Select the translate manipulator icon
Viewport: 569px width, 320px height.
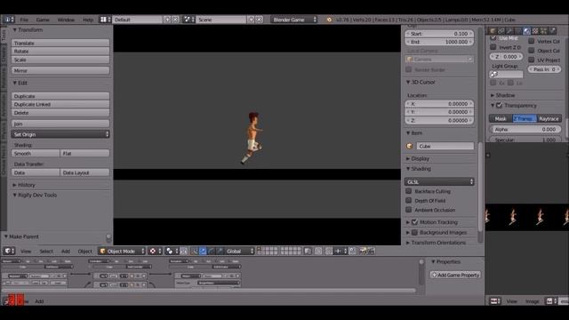tap(203, 251)
